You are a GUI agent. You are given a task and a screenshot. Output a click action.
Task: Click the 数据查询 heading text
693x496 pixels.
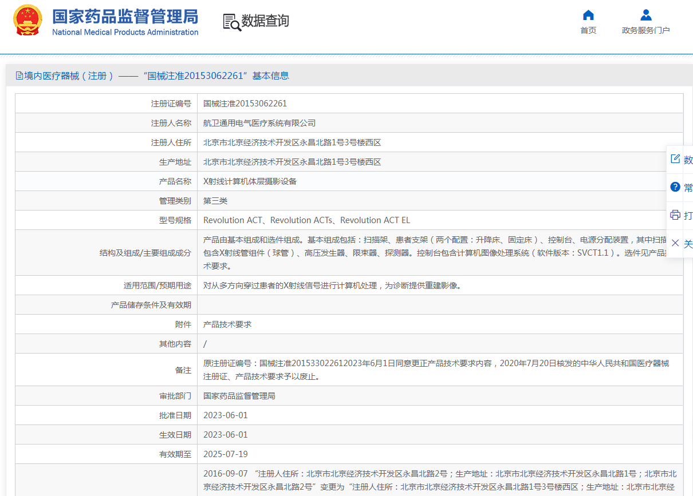tap(265, 21)
